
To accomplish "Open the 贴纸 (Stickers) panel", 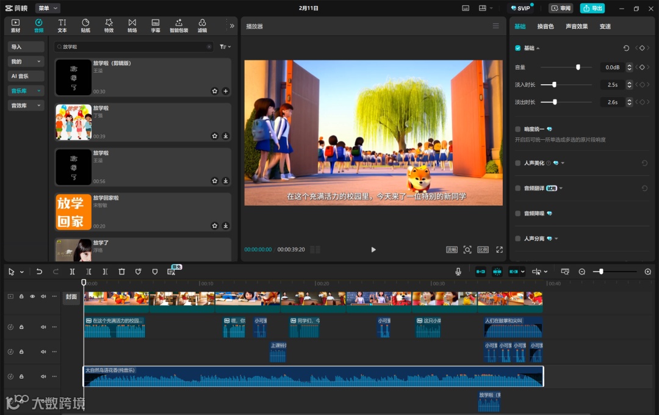I will pyautogui.click(x=85, y=25).
